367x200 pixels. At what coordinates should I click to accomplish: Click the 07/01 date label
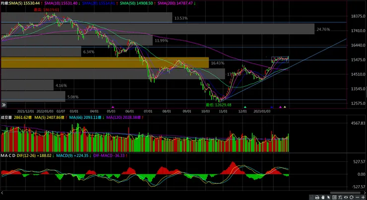click(x=148, y=111)
